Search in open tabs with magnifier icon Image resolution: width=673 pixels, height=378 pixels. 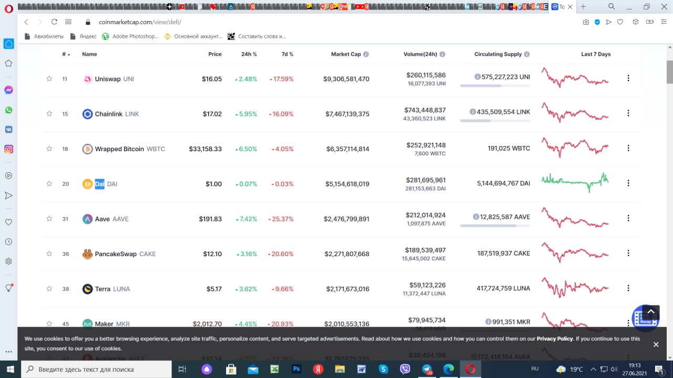[x=611, y=7]
